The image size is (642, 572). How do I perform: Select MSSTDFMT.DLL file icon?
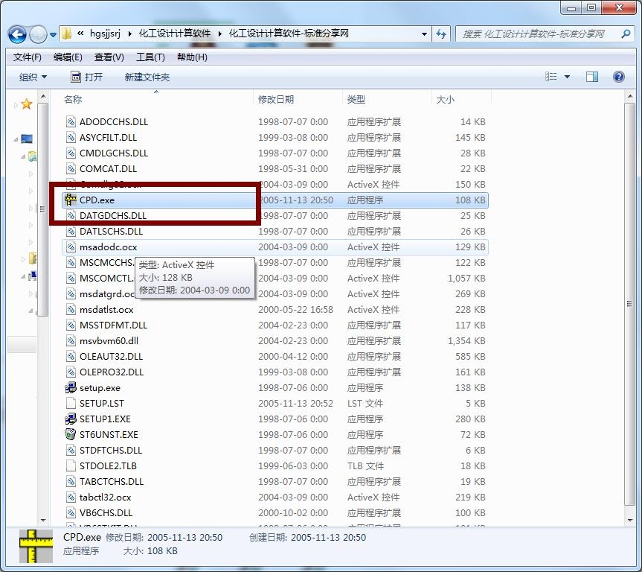click(x=71, y=325)
